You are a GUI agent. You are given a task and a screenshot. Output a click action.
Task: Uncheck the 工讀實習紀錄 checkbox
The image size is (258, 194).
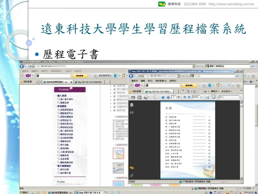[115, 96]
